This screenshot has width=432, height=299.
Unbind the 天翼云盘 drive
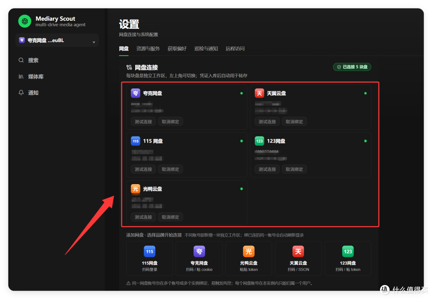294,122
